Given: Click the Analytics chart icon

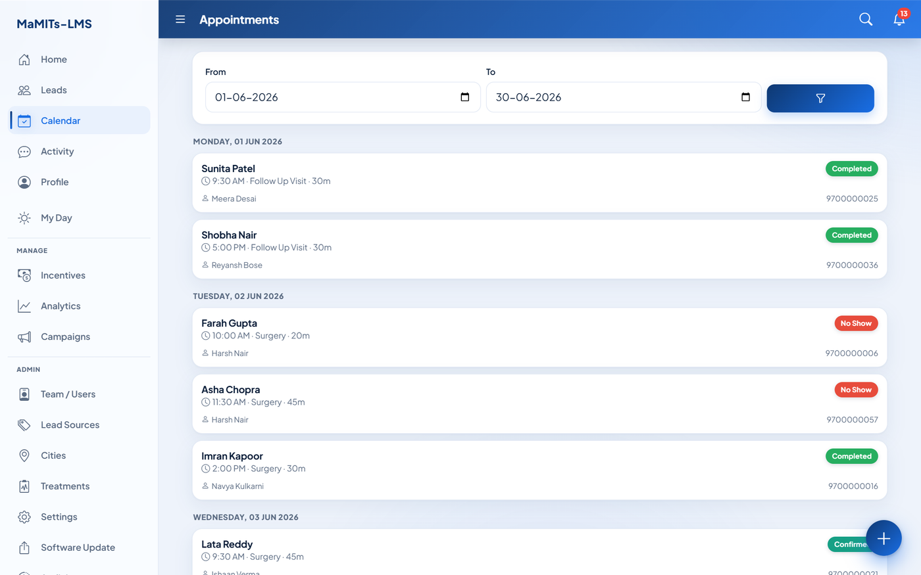Looking at the screenshot, I should [24, 306].
